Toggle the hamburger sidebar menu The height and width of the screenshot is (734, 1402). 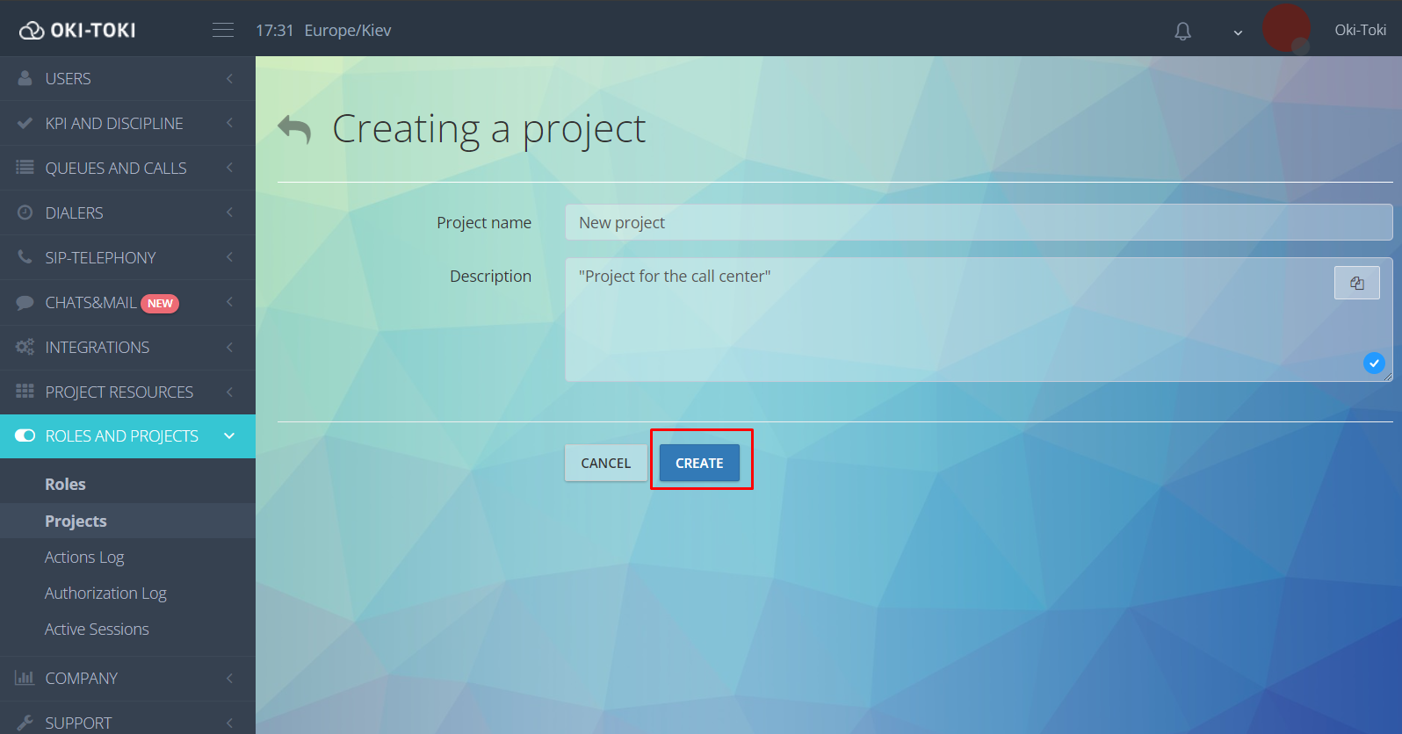tap(223, 31)
